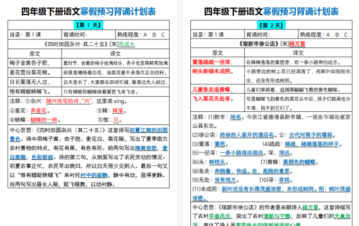Click the green underlined phrase '早春风光'
This screenshot has width=359, height=226.
click(x=219, y=216)
